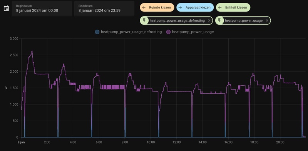Edit the Einddatum end date field

point(104,8)
